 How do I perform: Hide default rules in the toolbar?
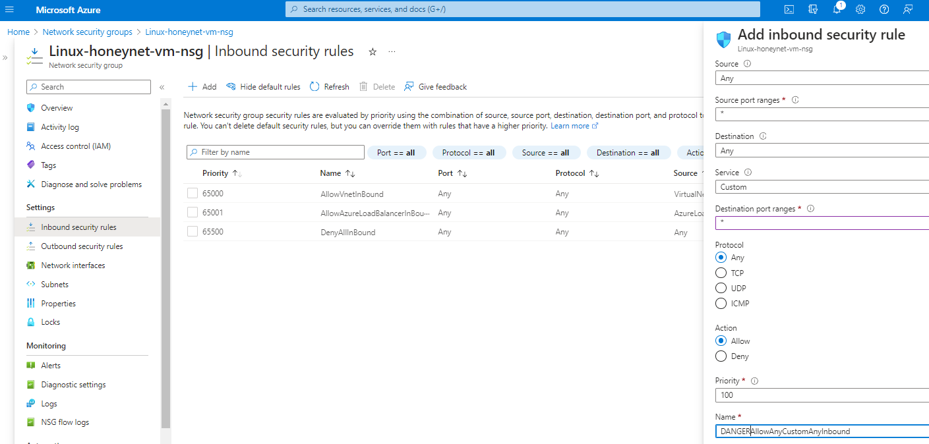coord(262,86)
